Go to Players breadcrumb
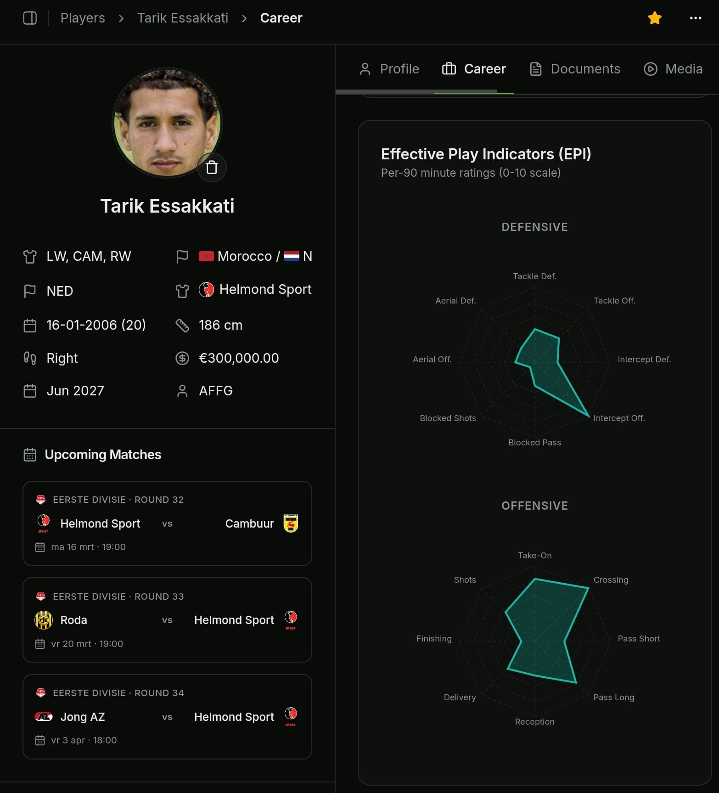The image size is (719, 793). pyautogui.click(x=83, y=18)
